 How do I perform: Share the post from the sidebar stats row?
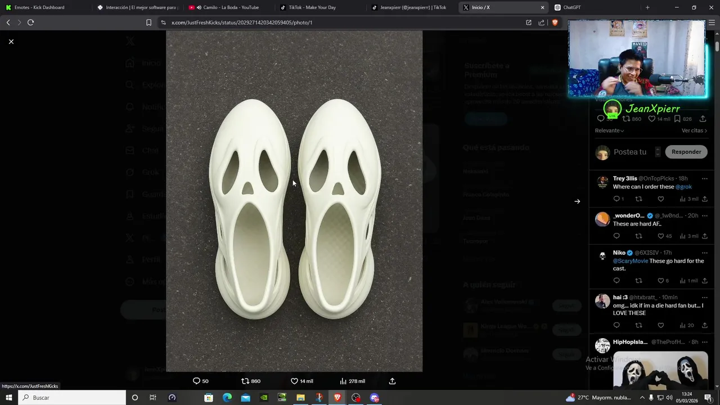point(703,119)
